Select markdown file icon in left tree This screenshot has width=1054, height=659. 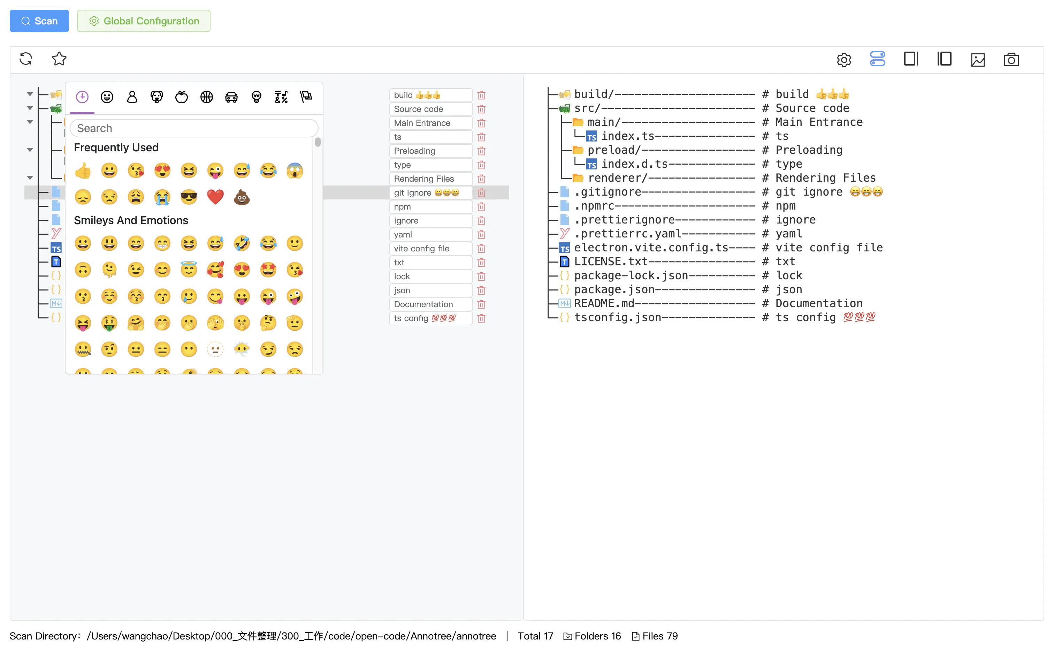click(x=56, y=303)
